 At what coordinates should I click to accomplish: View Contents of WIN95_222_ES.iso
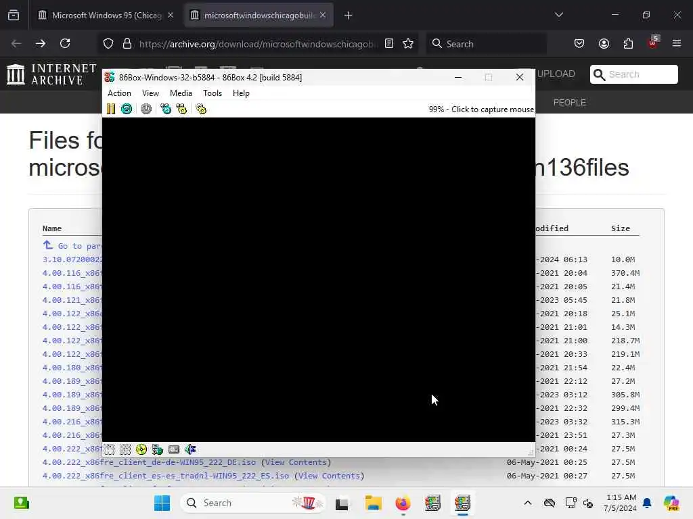click(x=330, y=476)
